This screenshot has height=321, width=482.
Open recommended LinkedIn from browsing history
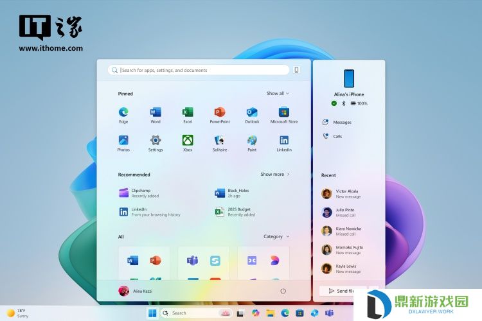(x=150, y=212)
